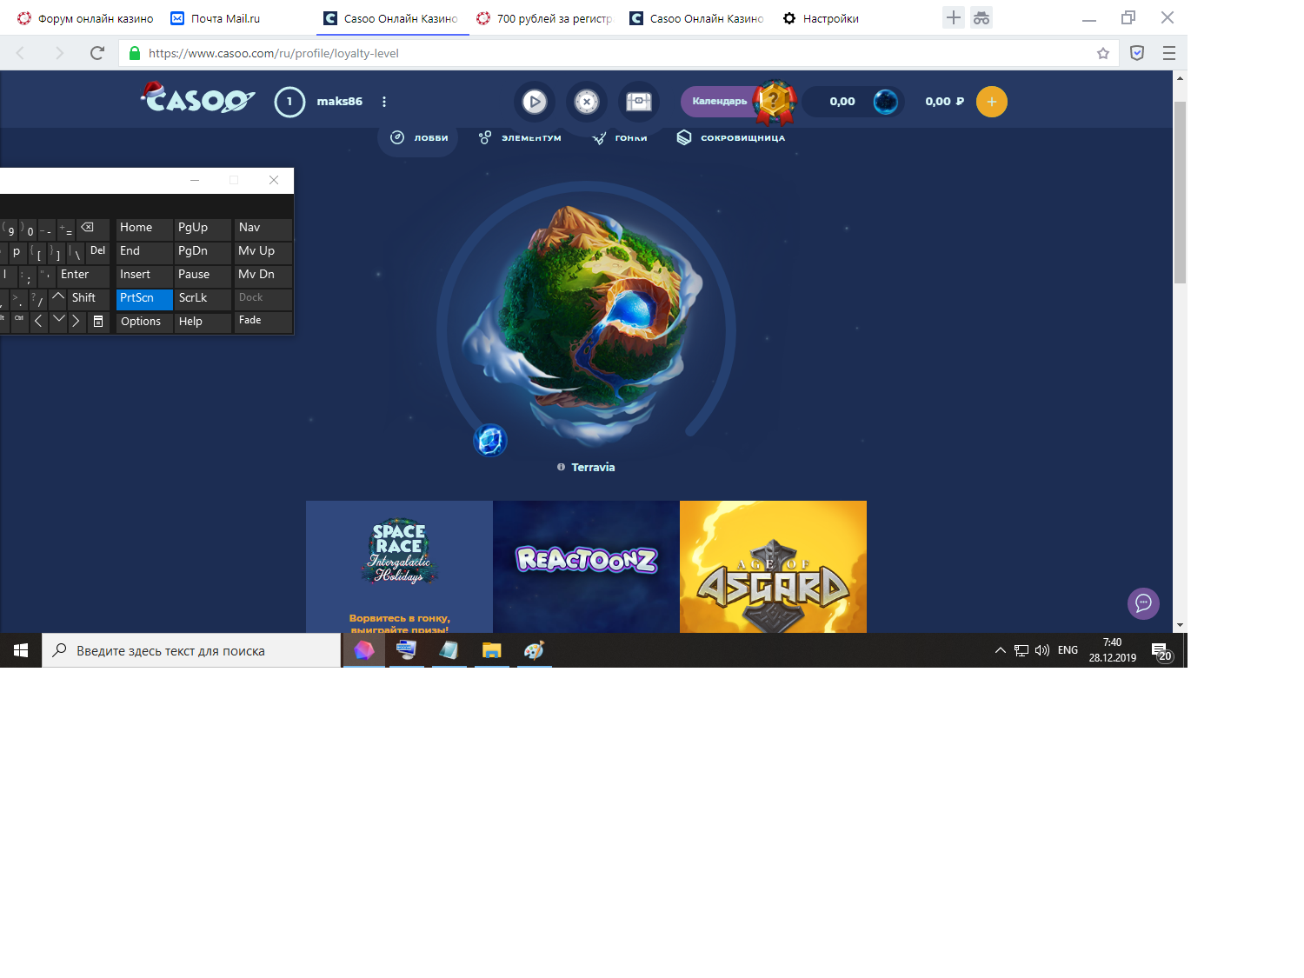Click the orange plus deposit button
The image size is (1304, 978).
pos(992,102)
